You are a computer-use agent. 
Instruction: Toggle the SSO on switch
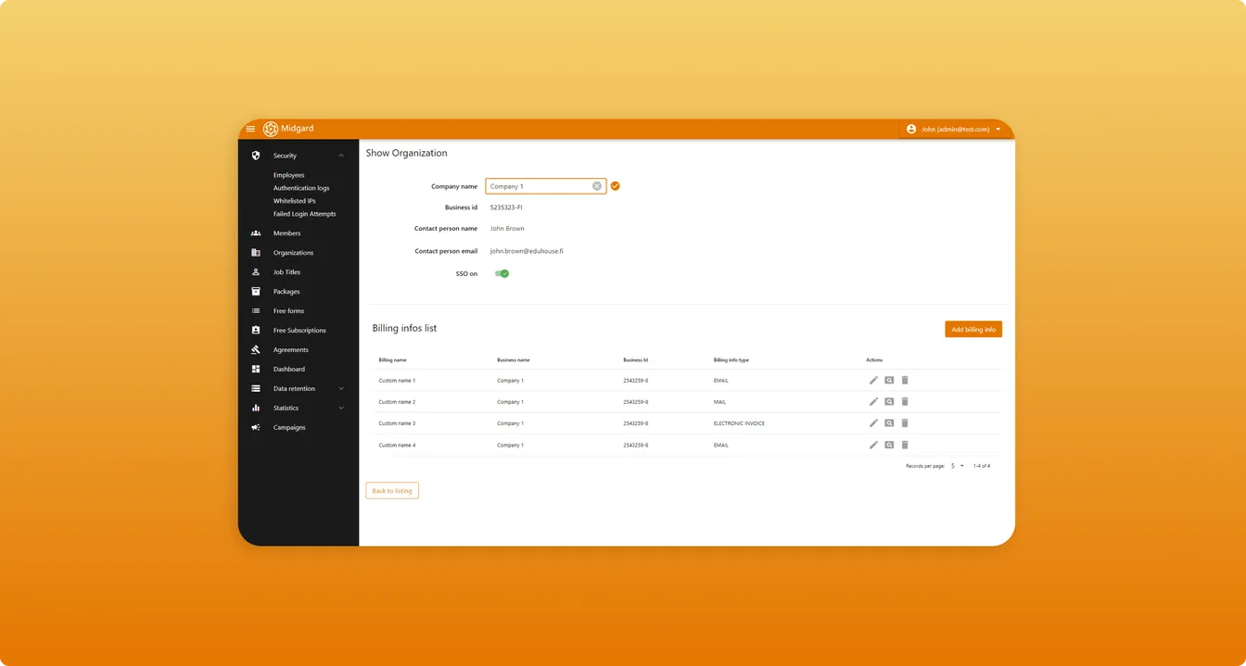502,274
